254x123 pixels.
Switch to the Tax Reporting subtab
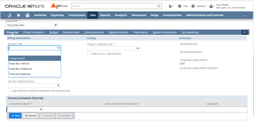(x=190, y=32)
